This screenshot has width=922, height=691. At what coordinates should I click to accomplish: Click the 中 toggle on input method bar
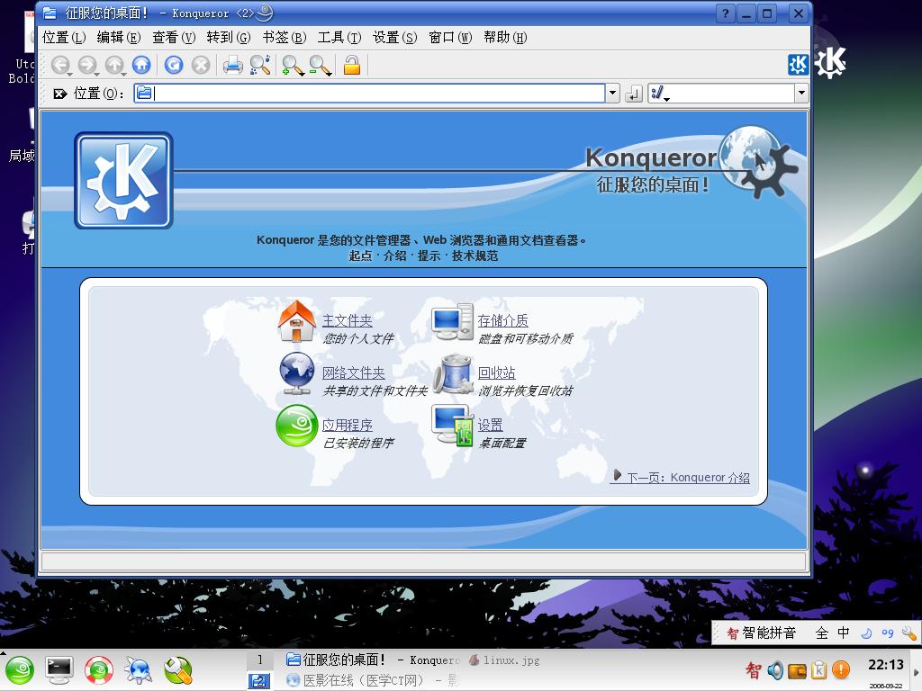pyautogui.click(x=844, y=633)
